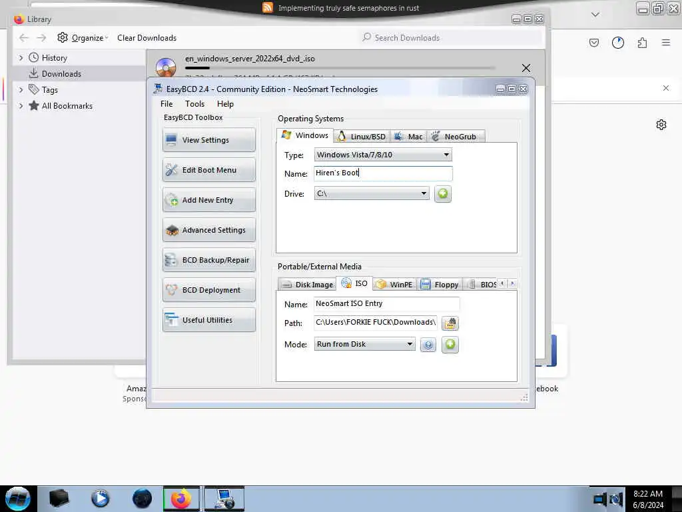Open Firefox hamburger application menu
682x512 pixels.
coord(665,42)
